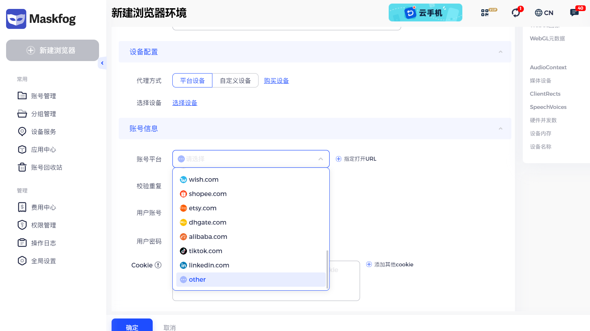Click the 新建浏览器 button
Screen dimensions: 590x331
click(x=53, y=50)
